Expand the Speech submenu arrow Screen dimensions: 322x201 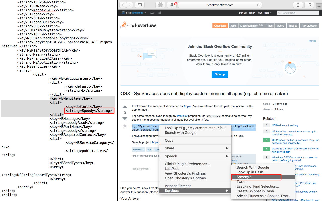click(x=227, y=156)
